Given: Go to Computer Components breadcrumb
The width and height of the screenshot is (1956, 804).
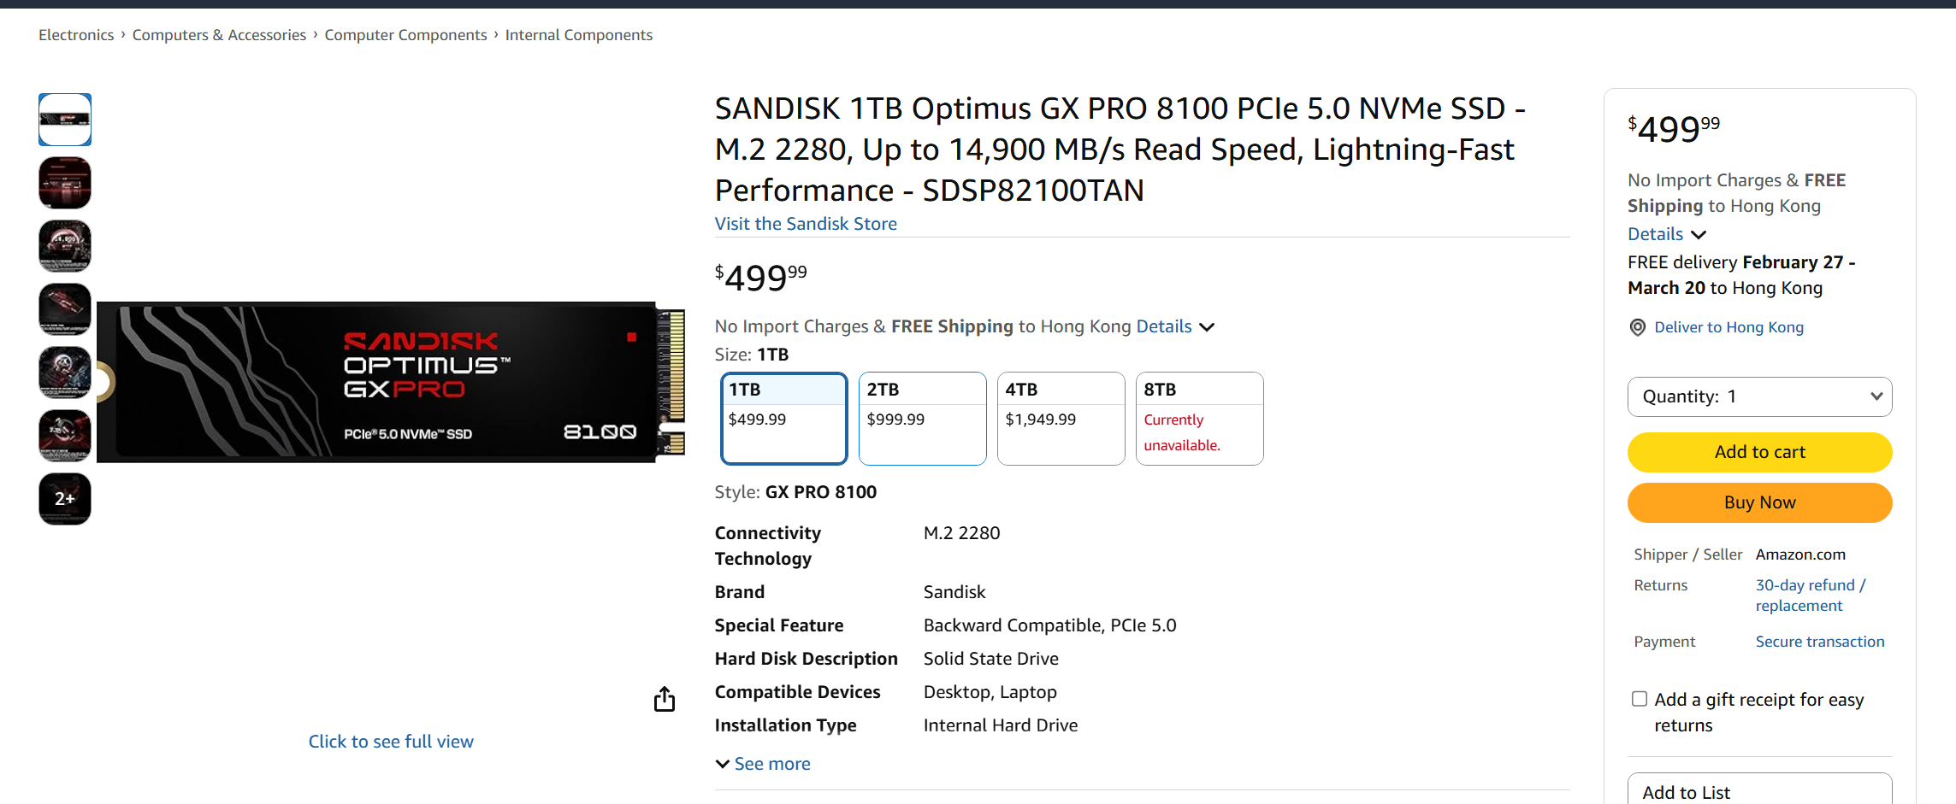Looking at the screenshot, I should (405, 35).
